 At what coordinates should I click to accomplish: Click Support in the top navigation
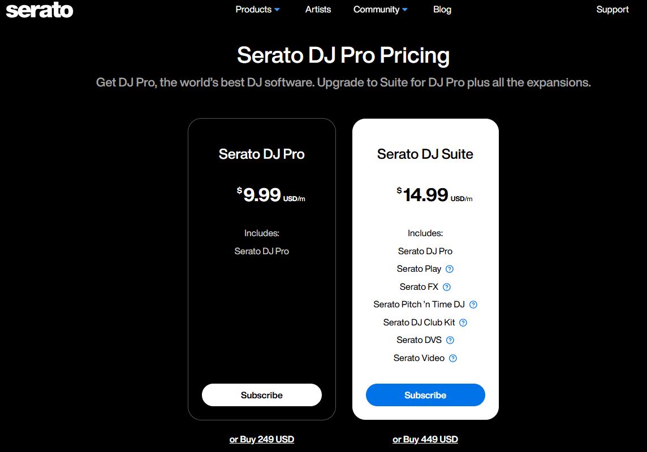613,10
